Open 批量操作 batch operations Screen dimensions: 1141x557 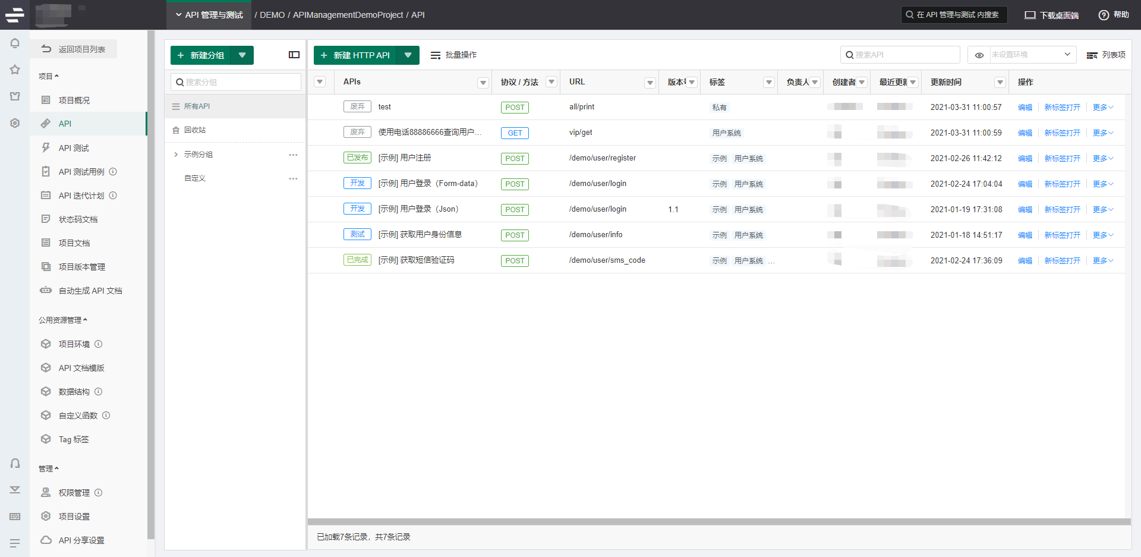[x=453, y=55]
